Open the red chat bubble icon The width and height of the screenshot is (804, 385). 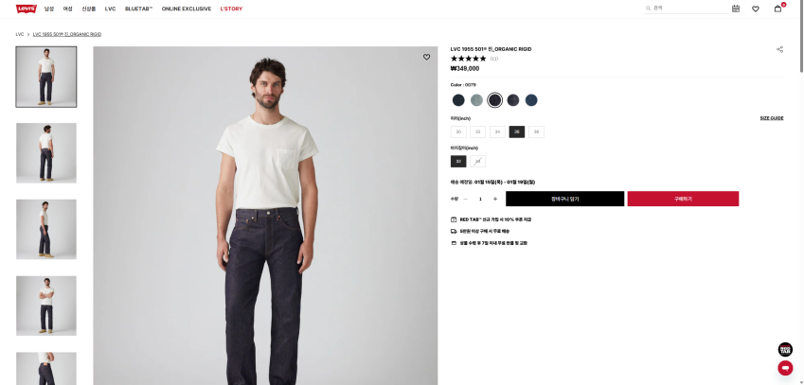(x=785, y=368)
